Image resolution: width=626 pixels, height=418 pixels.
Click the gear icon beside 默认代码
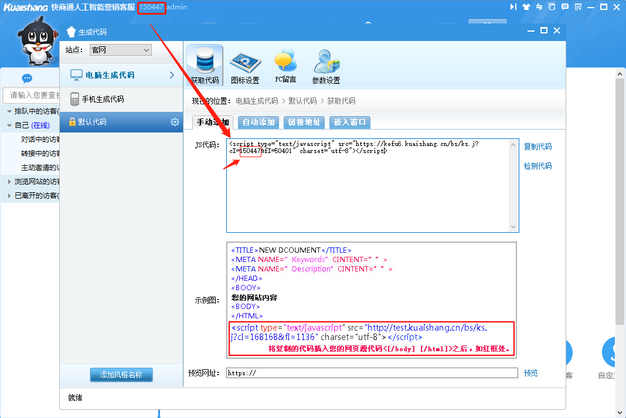coord(175,122)
